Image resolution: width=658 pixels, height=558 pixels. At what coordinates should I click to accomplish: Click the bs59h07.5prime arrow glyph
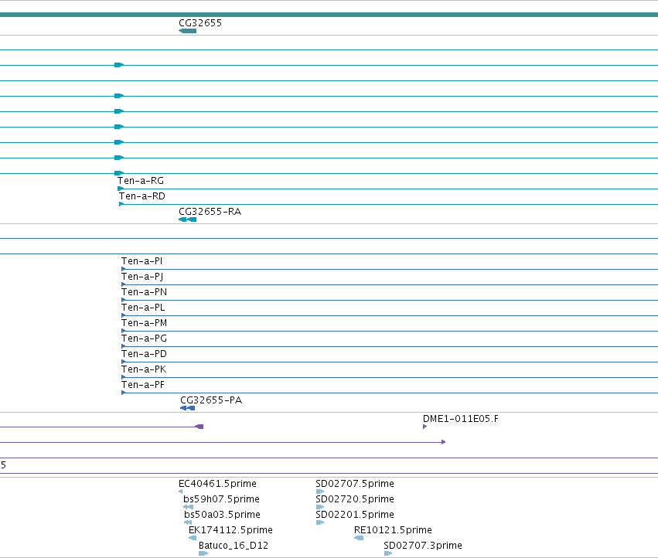188,507
